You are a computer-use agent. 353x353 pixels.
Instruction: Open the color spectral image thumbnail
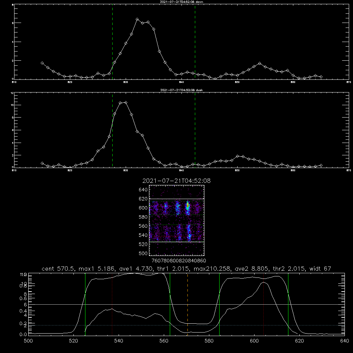(177, 220)
